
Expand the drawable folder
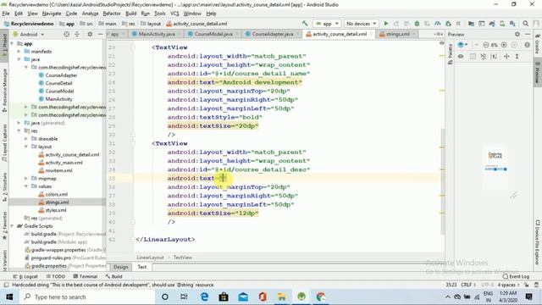tap(26, 139)
